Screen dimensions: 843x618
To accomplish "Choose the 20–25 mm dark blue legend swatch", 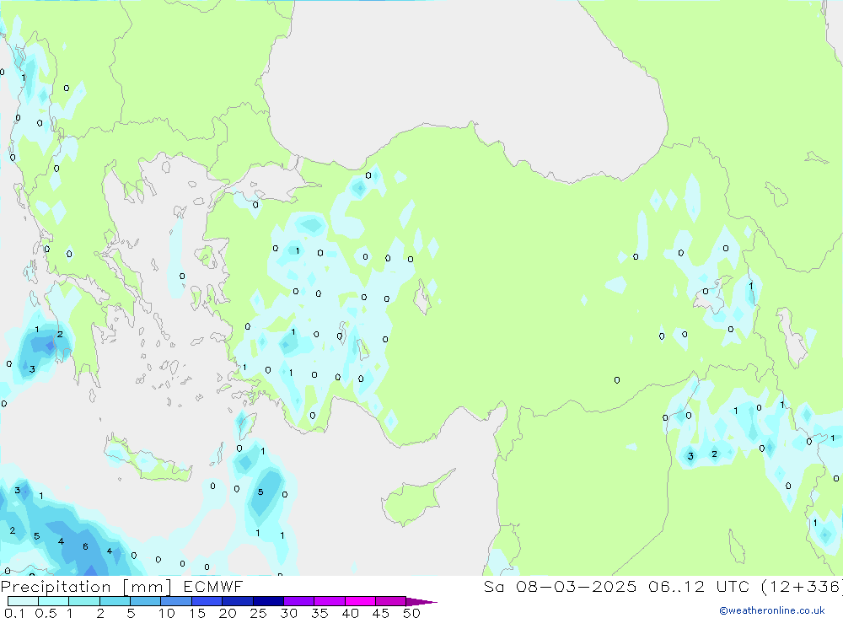I will pos(238,601).
